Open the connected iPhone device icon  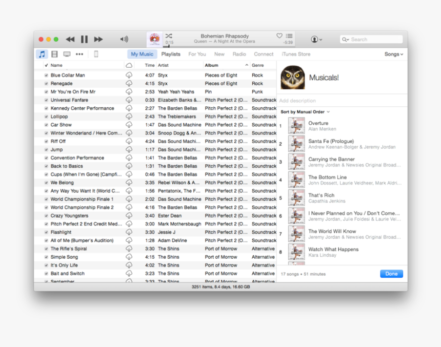pyautogui.click(x=95, y=54)
